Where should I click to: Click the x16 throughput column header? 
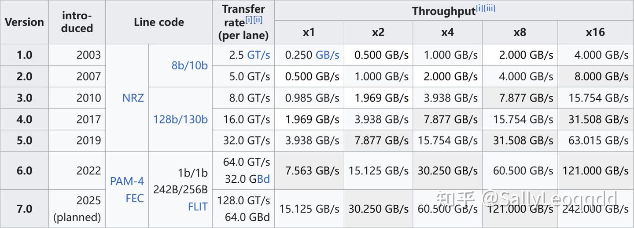point(595,32)
